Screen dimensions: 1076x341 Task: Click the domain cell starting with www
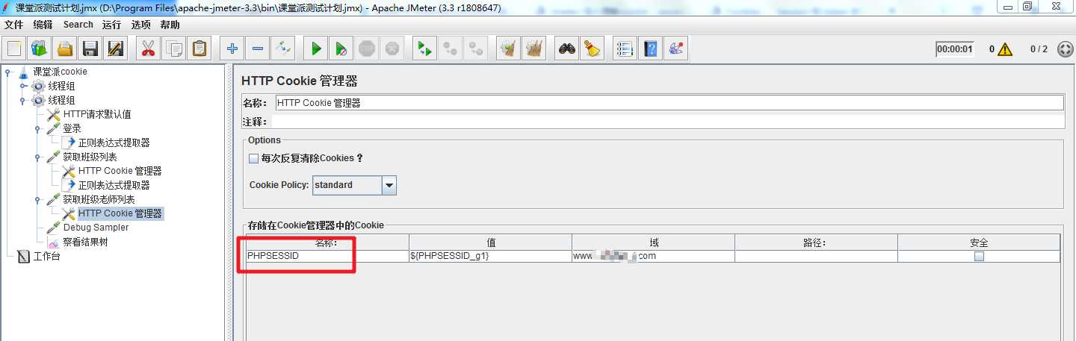point(653,256)
